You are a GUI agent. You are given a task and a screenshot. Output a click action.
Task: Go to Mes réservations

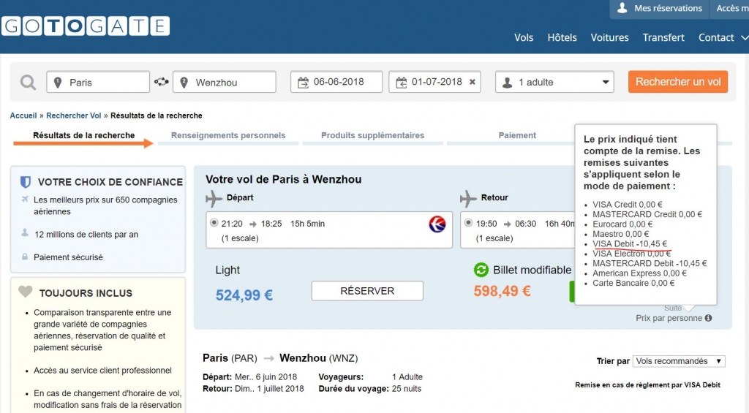(x=668, y=8)
